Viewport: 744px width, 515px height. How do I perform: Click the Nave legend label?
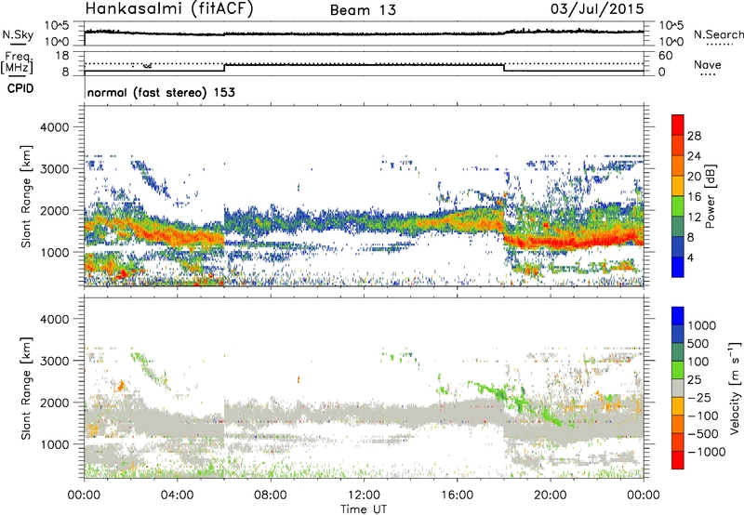(707, 65)
